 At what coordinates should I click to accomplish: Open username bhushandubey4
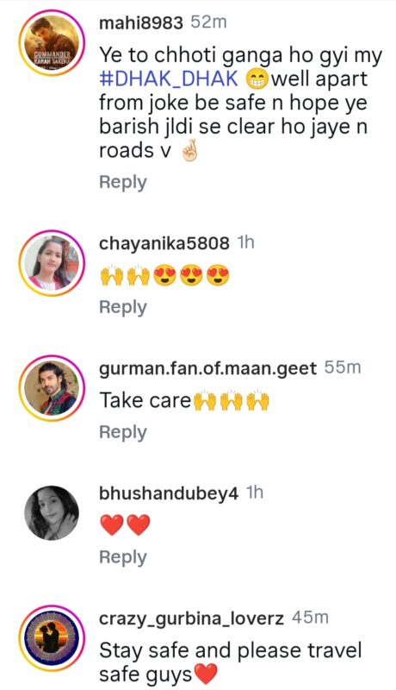(x=169, y=493)
